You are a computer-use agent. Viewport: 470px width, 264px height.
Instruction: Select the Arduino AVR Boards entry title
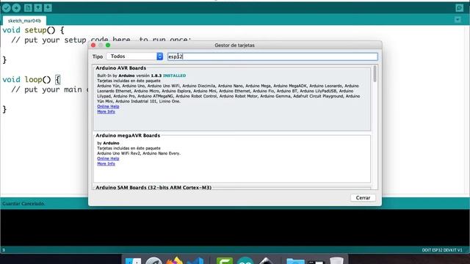tap(120, 68)
